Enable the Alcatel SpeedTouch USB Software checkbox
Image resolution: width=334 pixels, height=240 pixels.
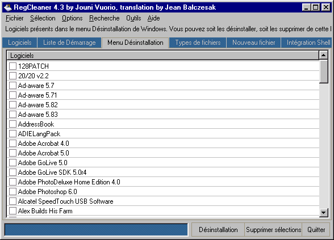point(12,201)
